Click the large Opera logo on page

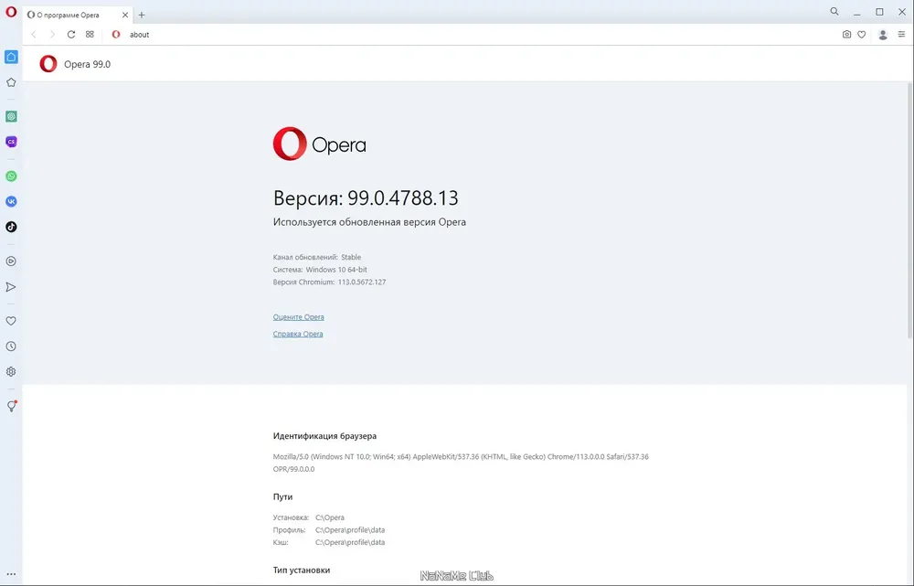tap(319, 144)
